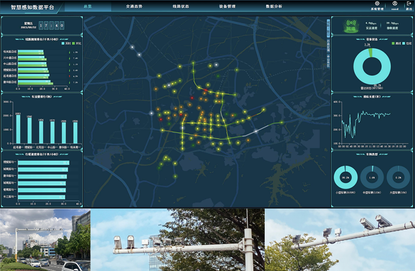Screen dimensions: 415x271
Task: Click the user account avatar icon
Action: [395, 4]
